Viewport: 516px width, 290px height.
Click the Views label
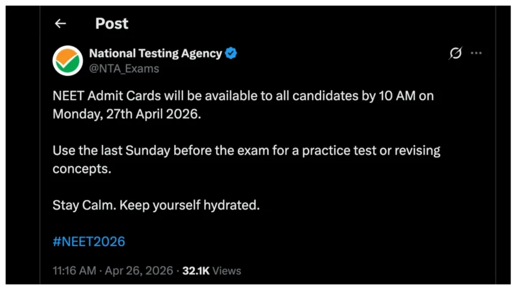click(x=227, y=271)
